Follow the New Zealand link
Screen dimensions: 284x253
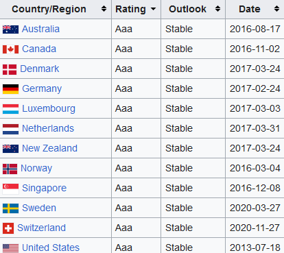pos(49,148)
